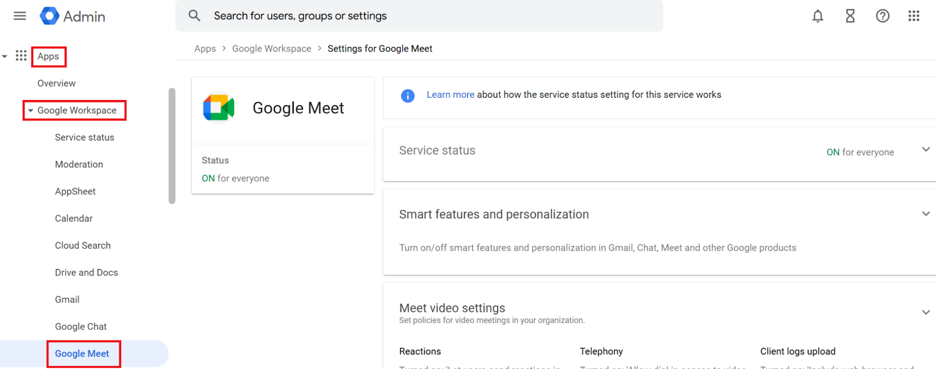Screen dimensions: 936x369
Task: Click the sidebar vertical scrollbar
Action: [x=172, y=146]
